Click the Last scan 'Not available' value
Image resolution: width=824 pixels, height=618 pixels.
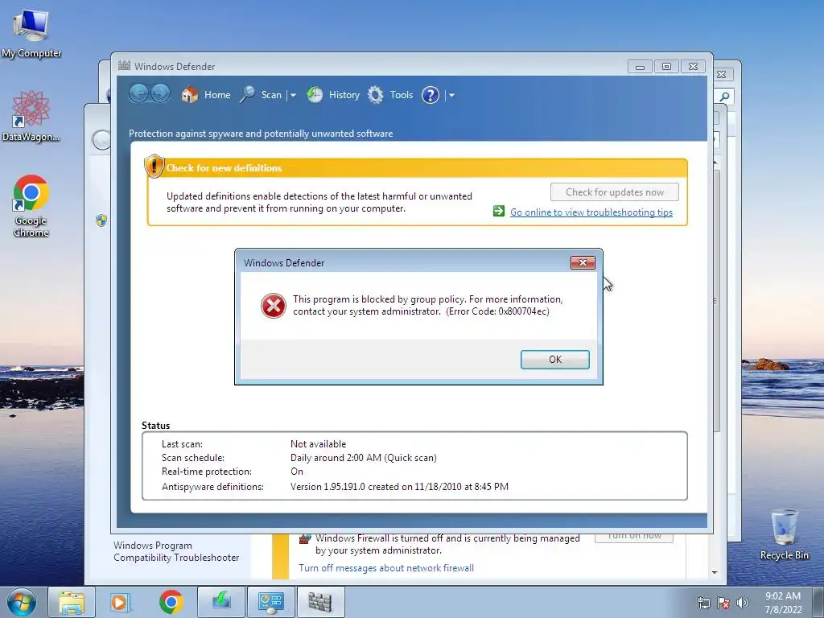[318, 444]
